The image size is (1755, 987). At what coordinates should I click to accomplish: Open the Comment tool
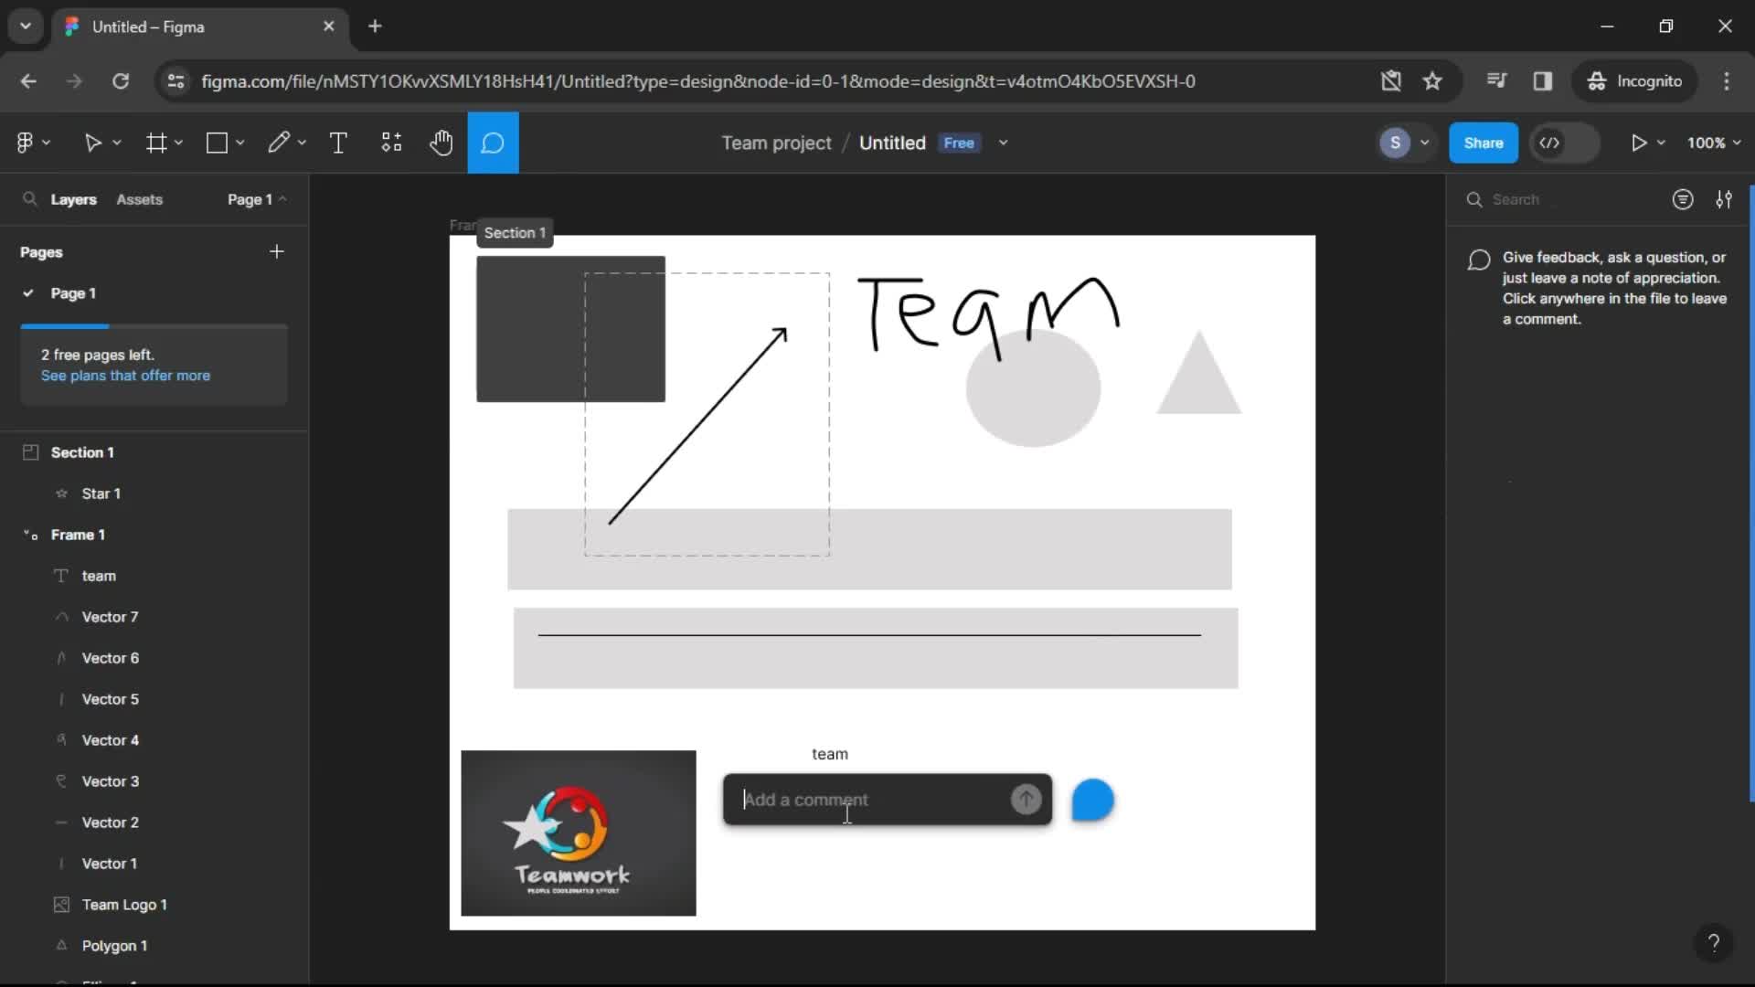point(493,143)
